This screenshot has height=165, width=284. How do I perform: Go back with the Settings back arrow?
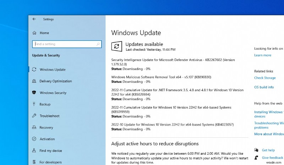(x=34, y=19)
